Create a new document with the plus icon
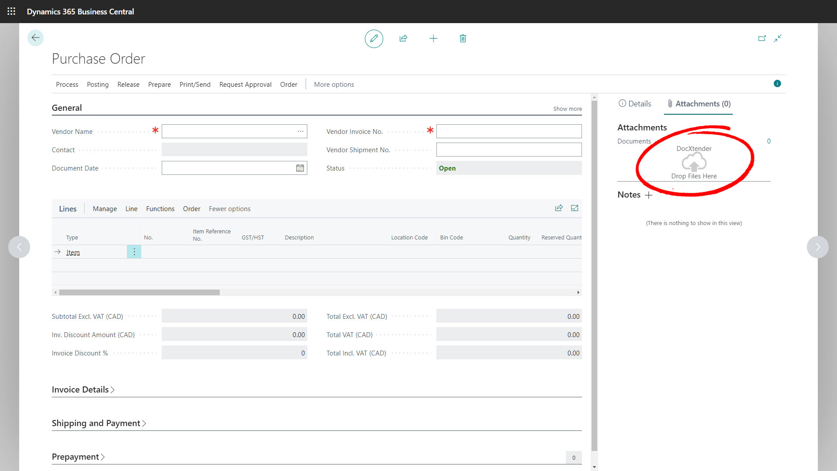Viewport: 837px width, 471px height. click(433, 38)
